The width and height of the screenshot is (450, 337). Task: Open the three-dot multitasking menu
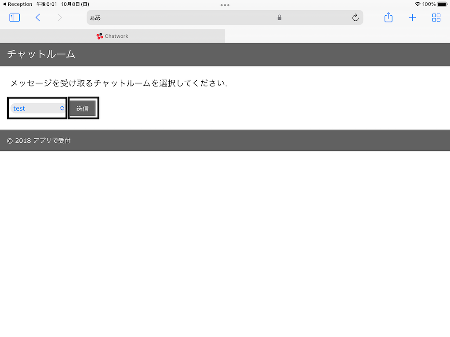(225, 5)
